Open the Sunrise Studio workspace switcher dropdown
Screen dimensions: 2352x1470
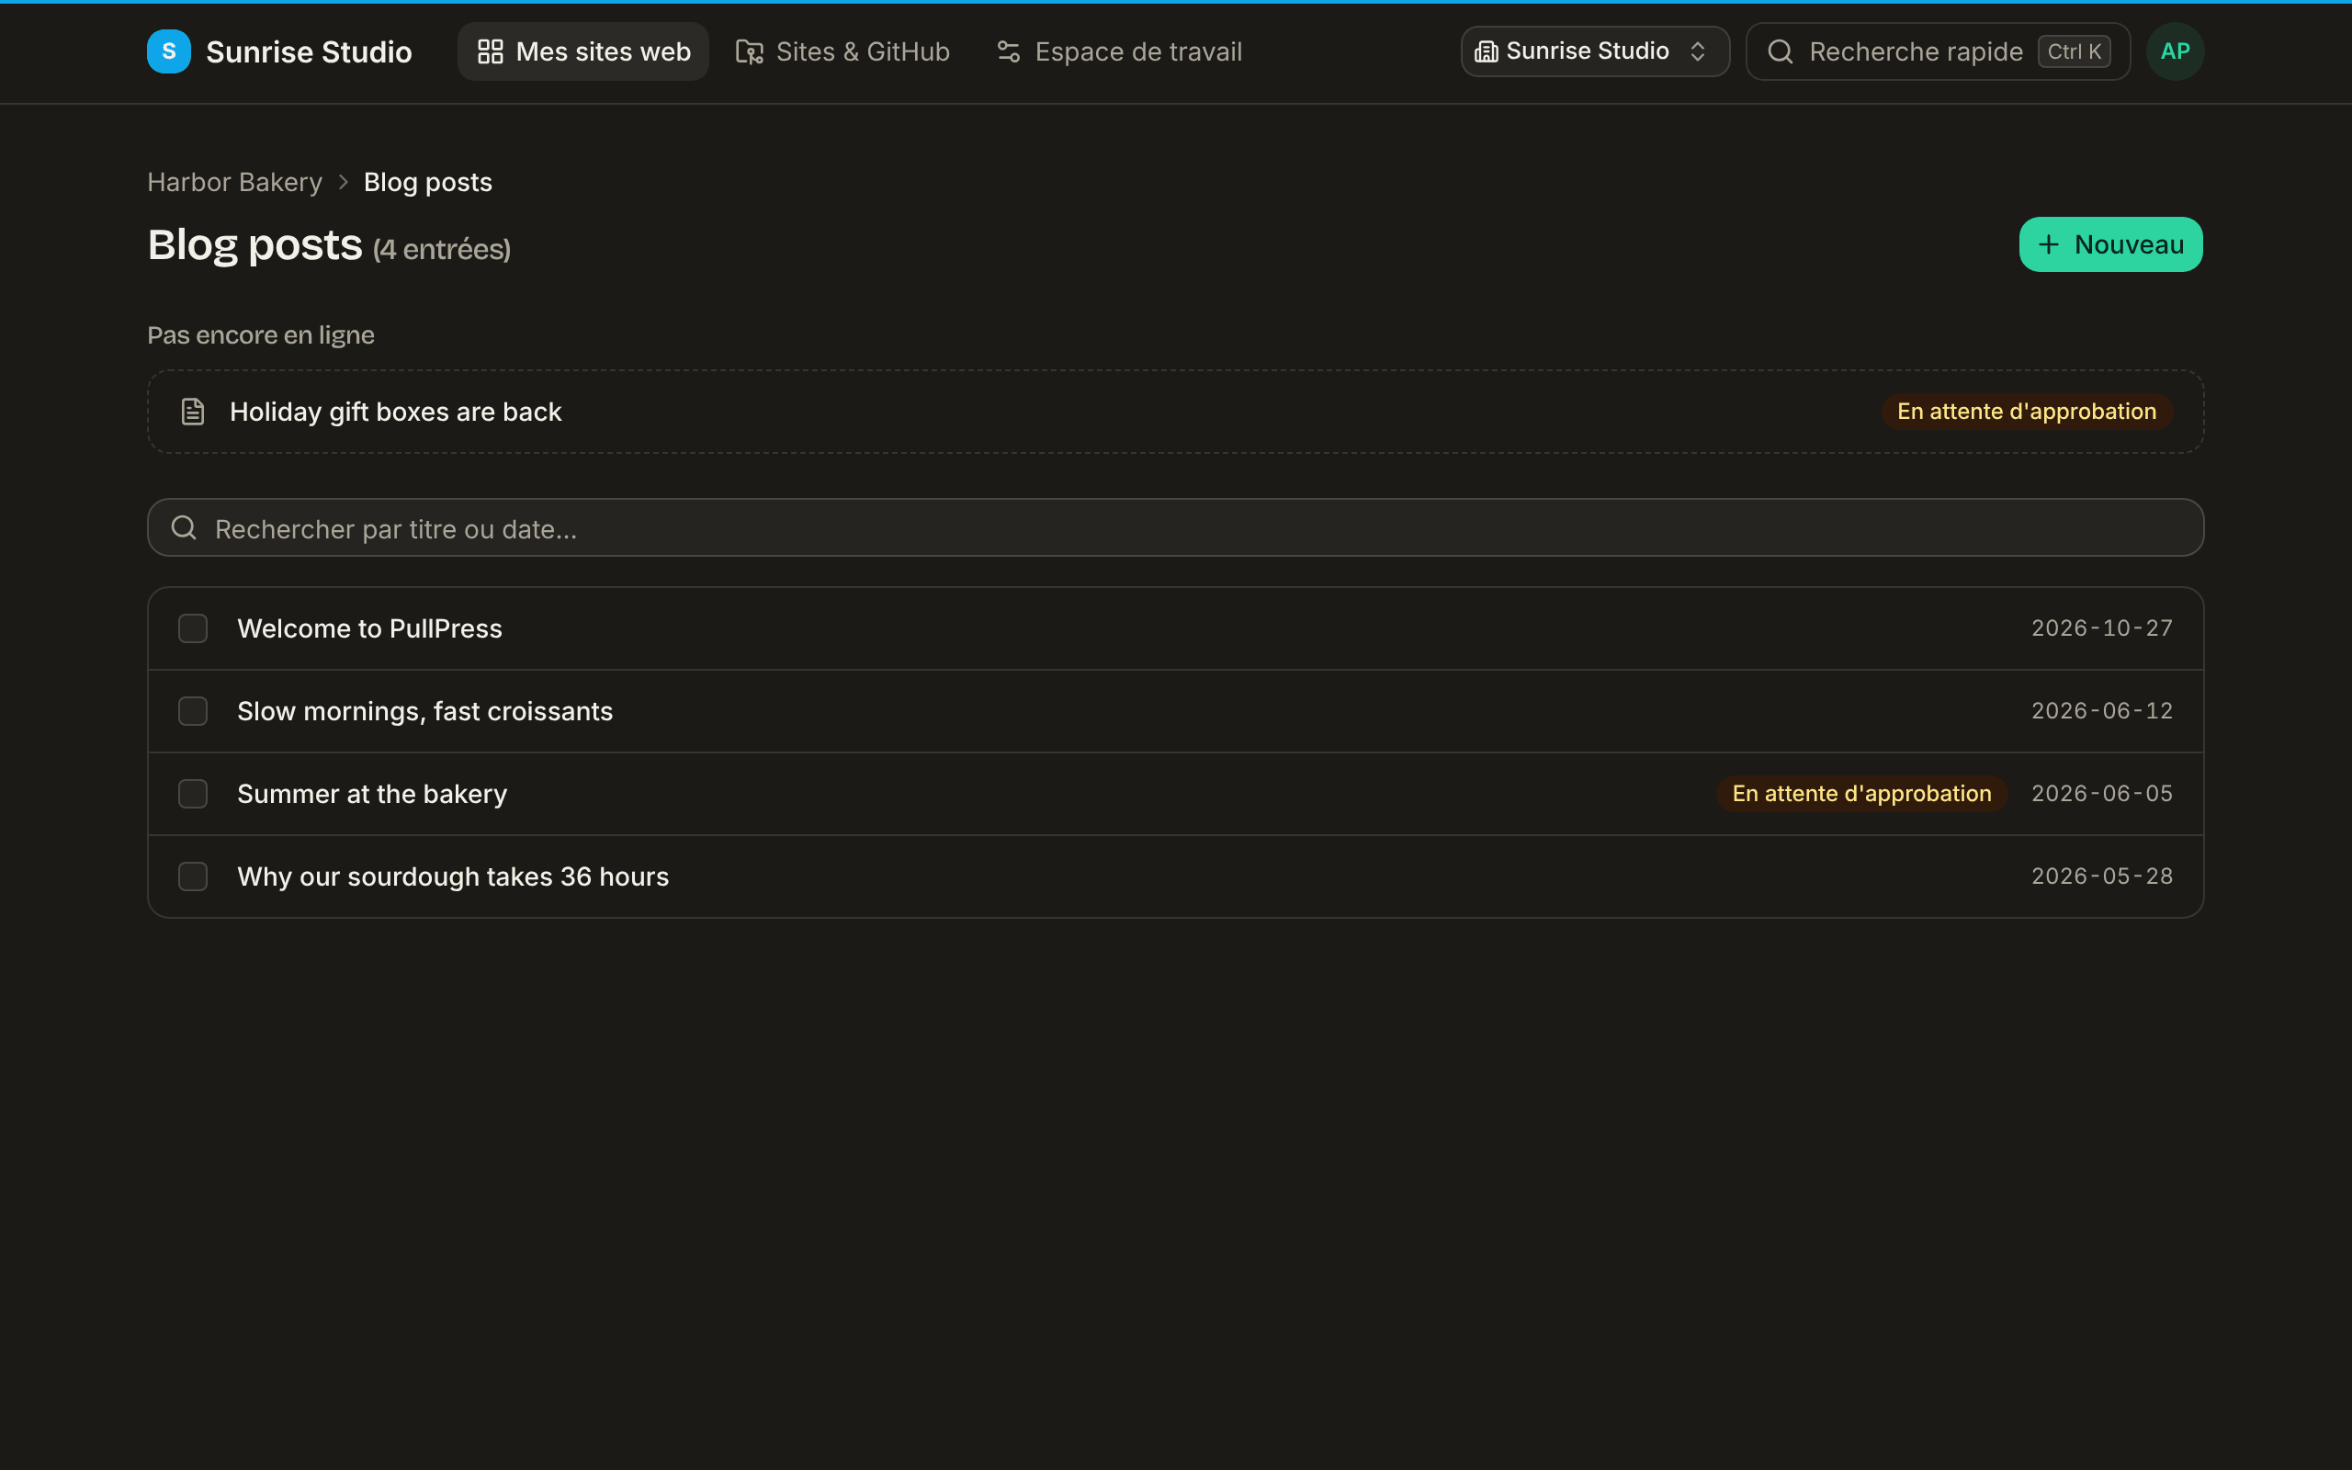1595,51
